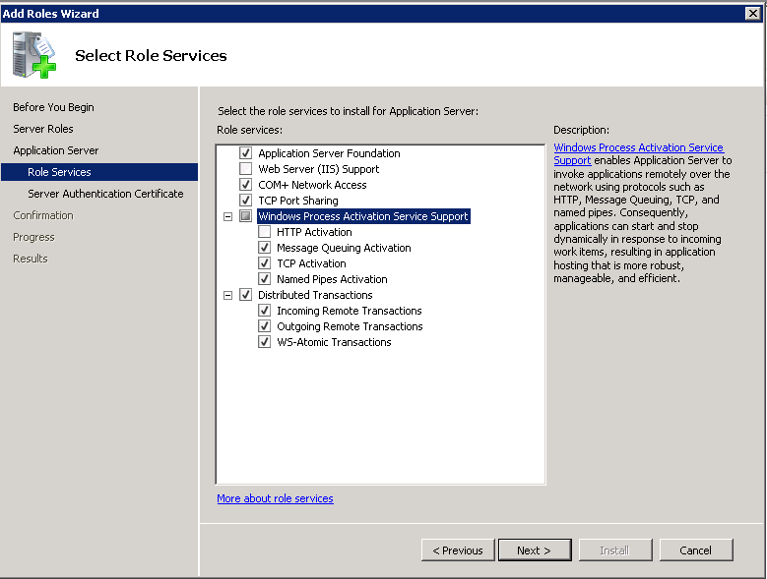The height and width of the screenshot is (579, 767).
Task: Select the Role Services step
Action: 99,172
